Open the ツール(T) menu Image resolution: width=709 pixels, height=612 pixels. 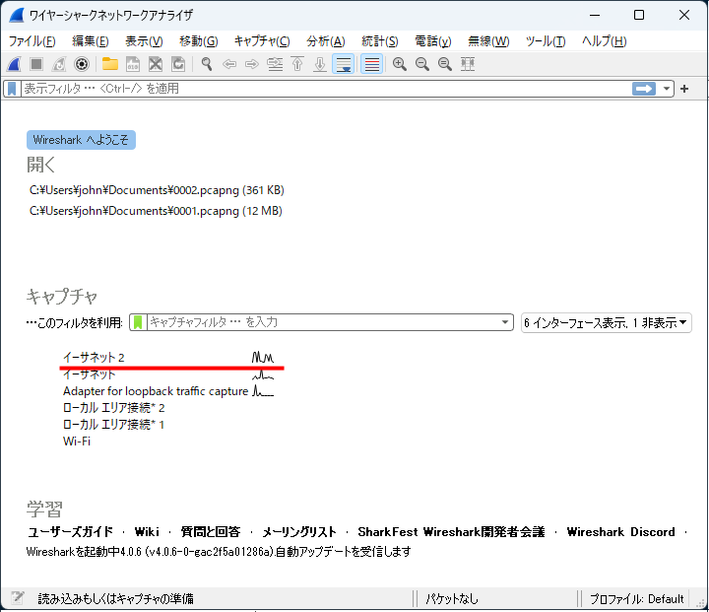[x=546, y=41]
